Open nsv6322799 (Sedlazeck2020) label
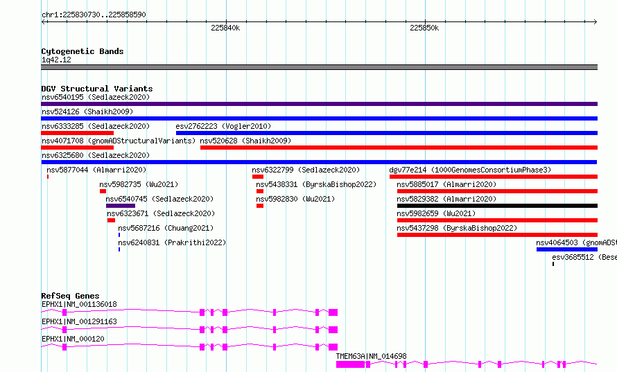617x372 pixels. [306, 170]
